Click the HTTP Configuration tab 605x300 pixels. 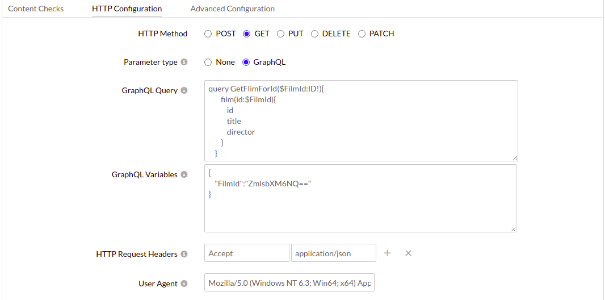(127, 9)
